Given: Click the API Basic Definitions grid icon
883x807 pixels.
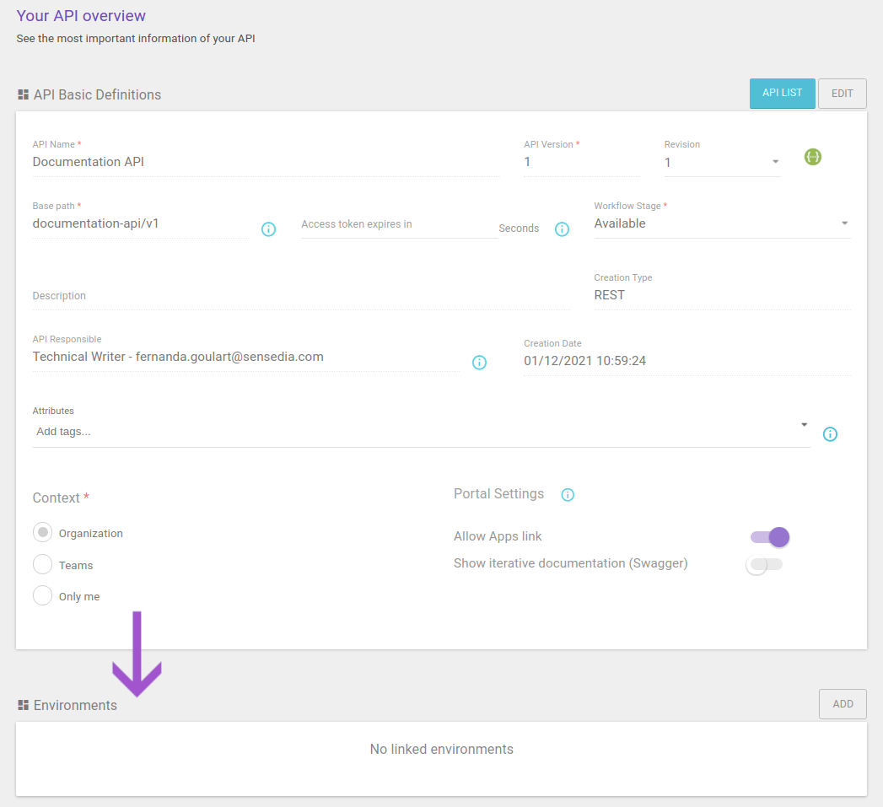Looking at the screenshot, I should [23, 94].
